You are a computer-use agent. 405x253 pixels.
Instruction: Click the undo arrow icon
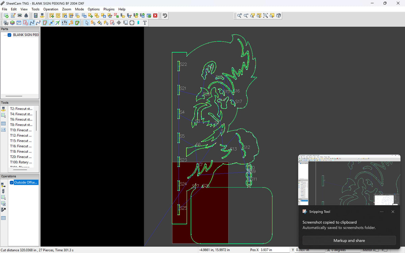pos(165,16)
